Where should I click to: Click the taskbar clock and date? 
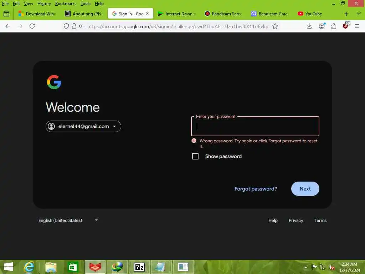click(350, 267)
